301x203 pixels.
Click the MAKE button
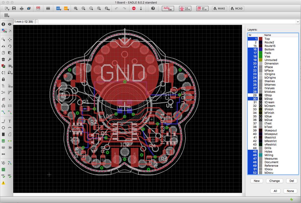pyautogui.click(x=219, y=8)
